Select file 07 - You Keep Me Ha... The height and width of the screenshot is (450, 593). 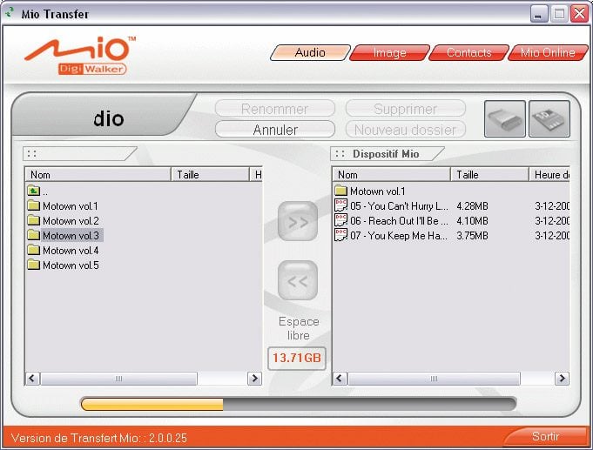click(x=392, y=236)
